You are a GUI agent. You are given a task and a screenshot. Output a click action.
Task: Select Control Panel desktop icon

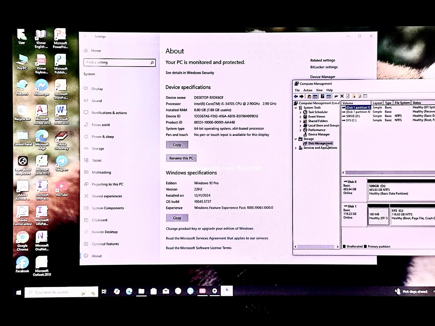(22, 138)
